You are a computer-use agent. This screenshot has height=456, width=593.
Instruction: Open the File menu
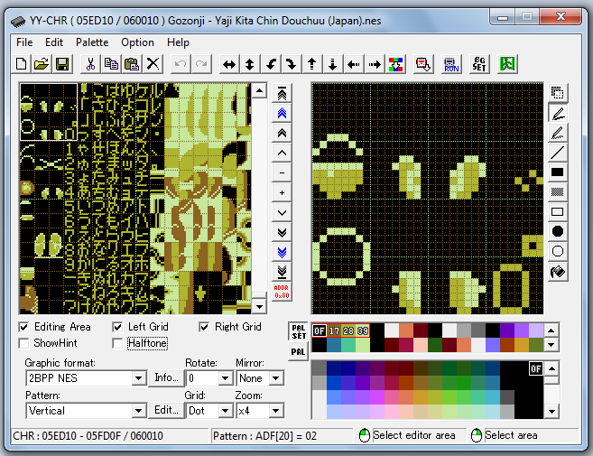coord(24,42)
